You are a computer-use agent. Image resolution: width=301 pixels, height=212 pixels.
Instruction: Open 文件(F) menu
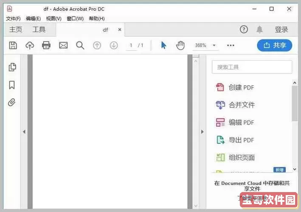coord(13,19)
